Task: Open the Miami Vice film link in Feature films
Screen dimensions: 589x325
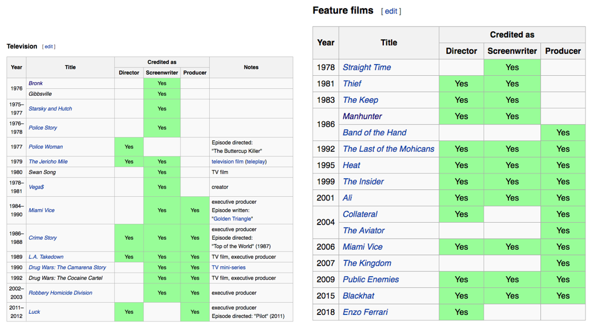Action: [363, 247]
